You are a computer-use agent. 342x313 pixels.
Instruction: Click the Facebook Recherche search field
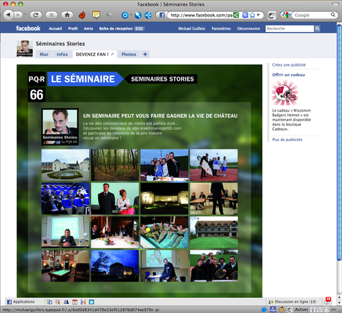click(x=289, y=29)
